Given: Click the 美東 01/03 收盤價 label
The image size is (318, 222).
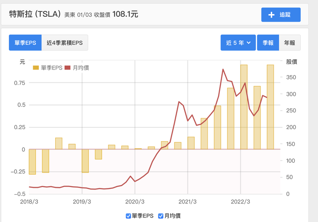Looking at the screenshot, I should [87, 15].
